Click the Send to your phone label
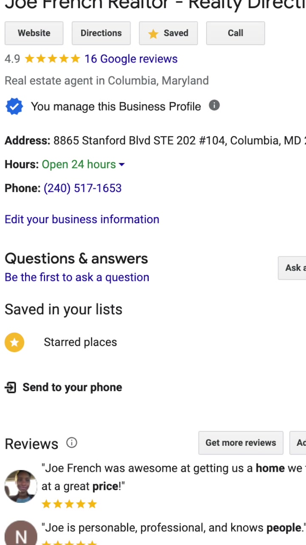Image resolution: width=306 pixels, height=545 pixels. [x=72, y=387]
